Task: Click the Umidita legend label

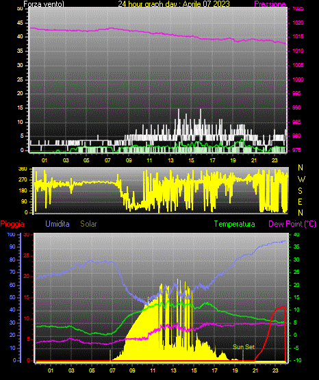Action: pyautogui.click(x=58, y=224)
